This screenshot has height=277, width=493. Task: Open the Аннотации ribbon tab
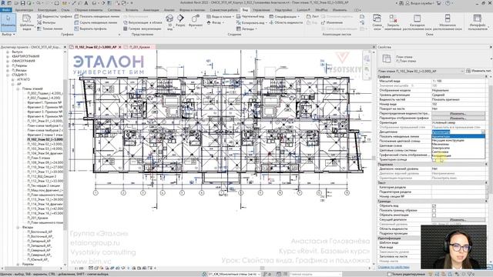[x=151, y=10]
